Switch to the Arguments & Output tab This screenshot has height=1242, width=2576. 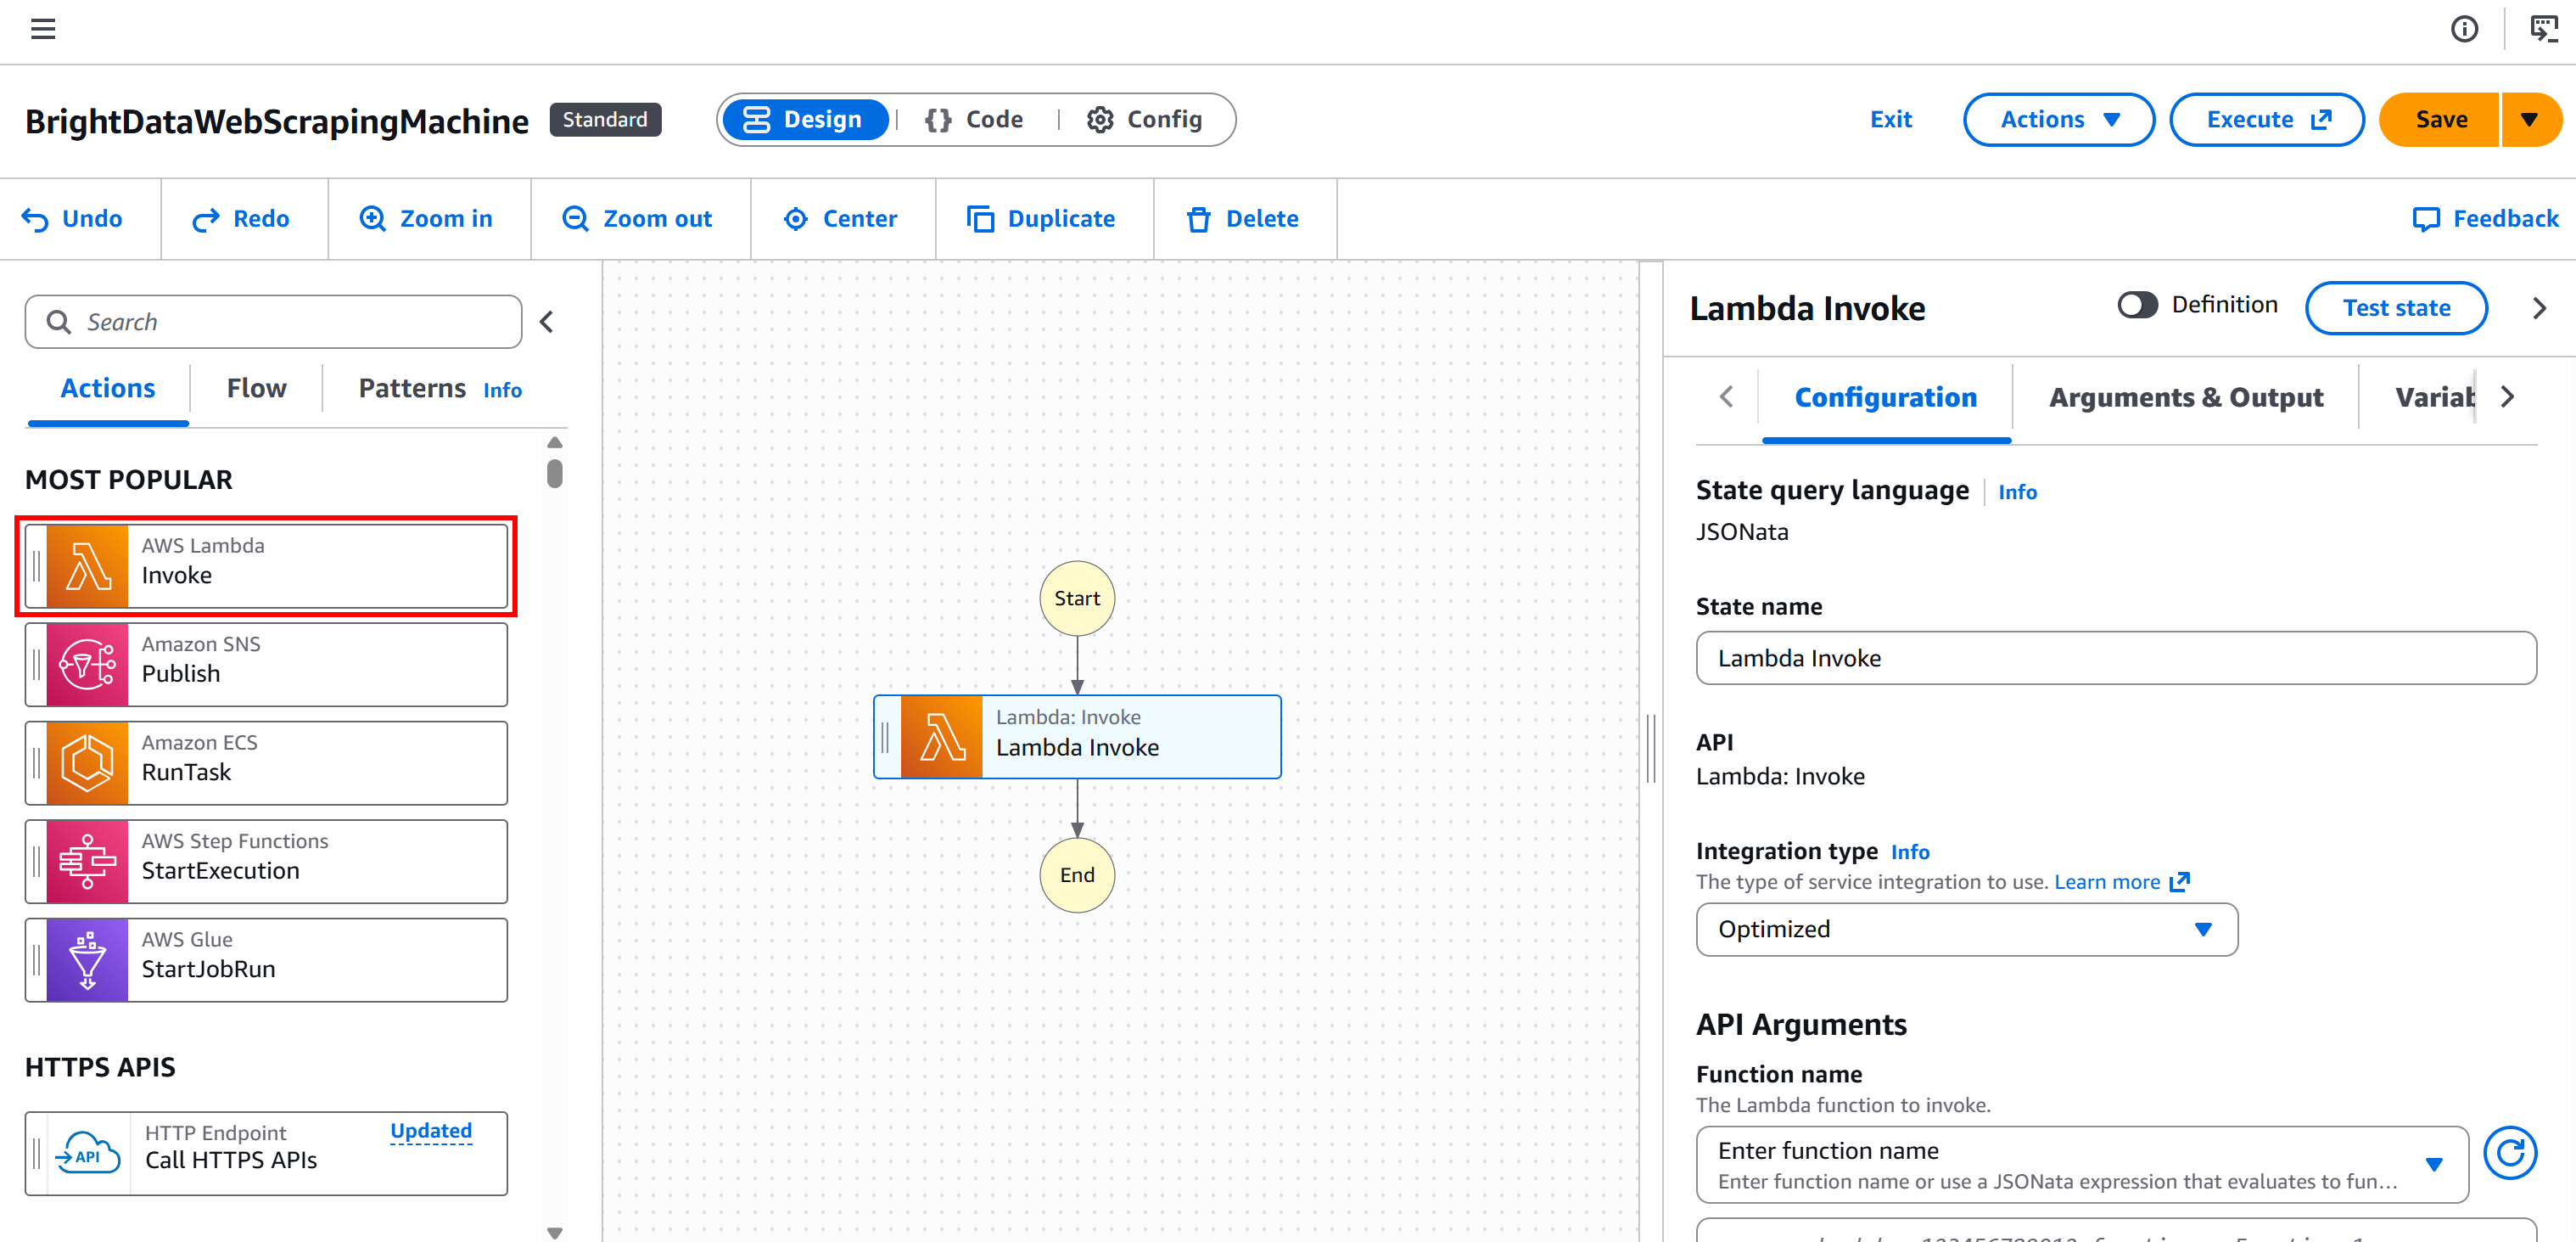pyautogui.click(x=2186, y=397)
